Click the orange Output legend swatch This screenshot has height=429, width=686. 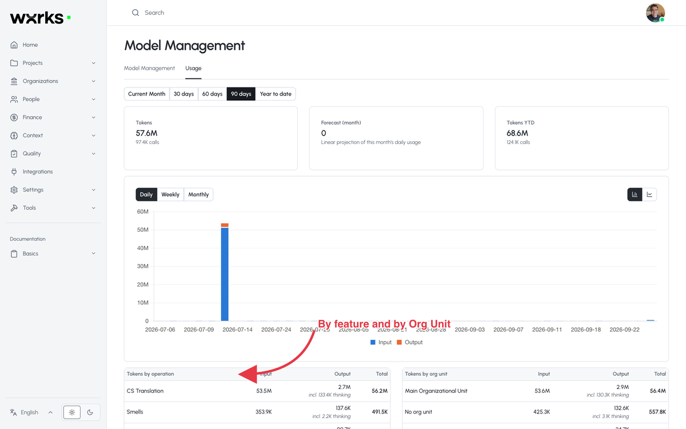tap(399, 342)
